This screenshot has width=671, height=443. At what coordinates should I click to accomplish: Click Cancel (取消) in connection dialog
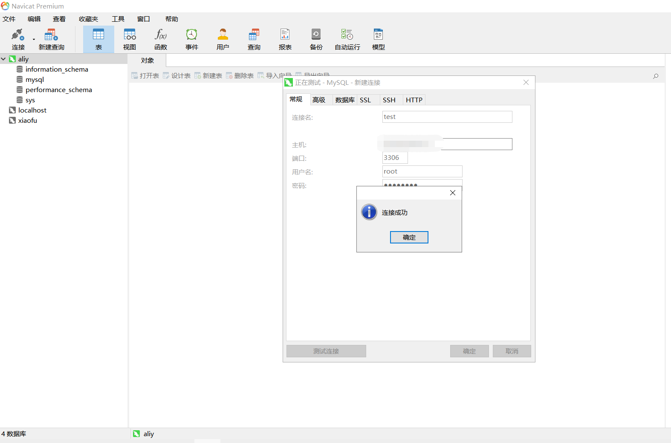click(512, 351)
